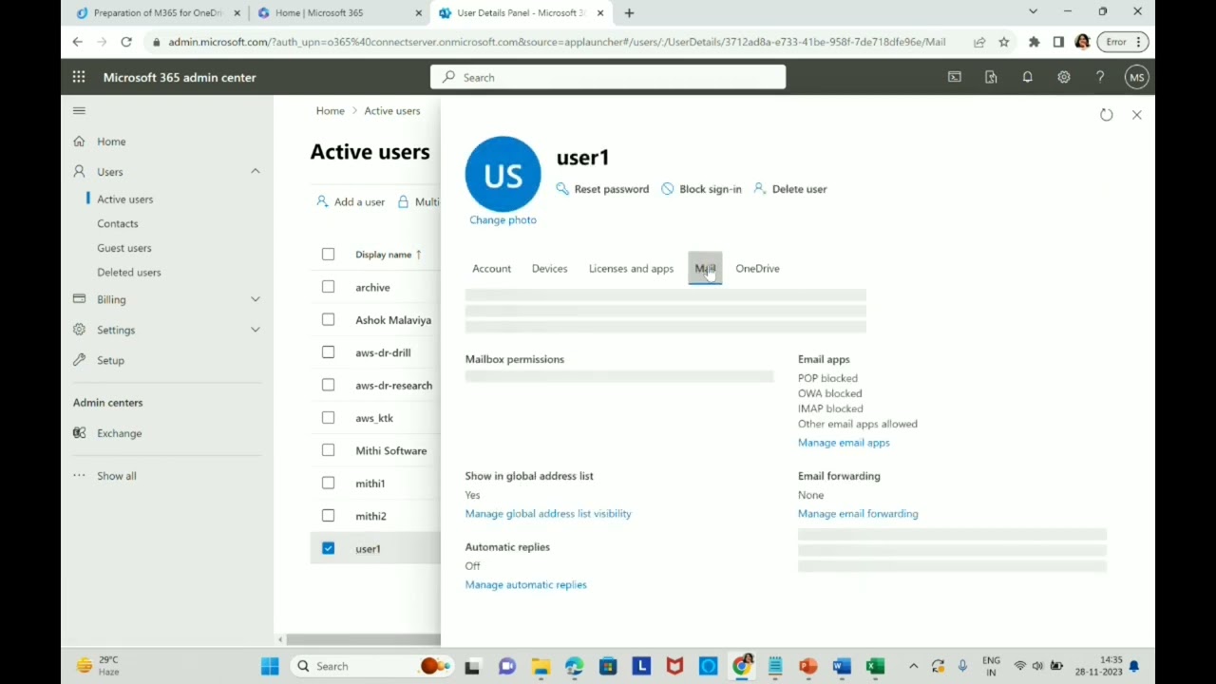Open Manage automatic replies link

click(525, 585)
